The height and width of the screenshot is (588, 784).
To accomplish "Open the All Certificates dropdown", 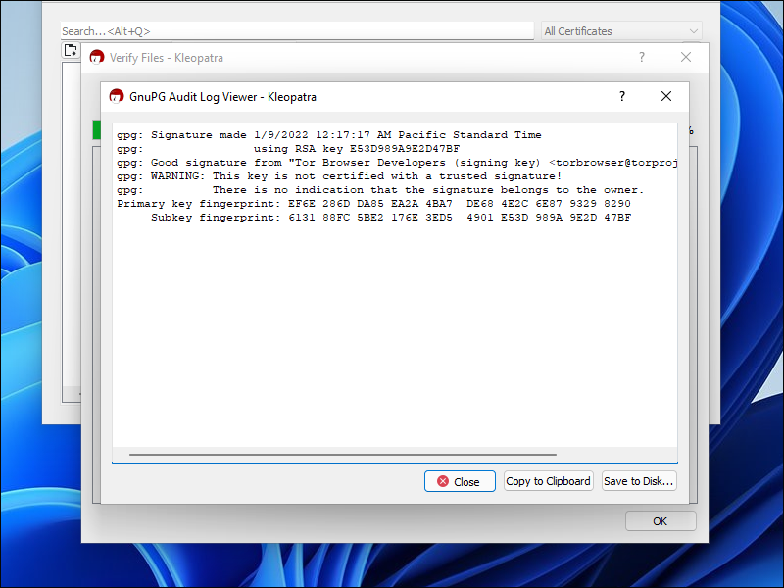I will pyautogui.click(x=622, y=31).
